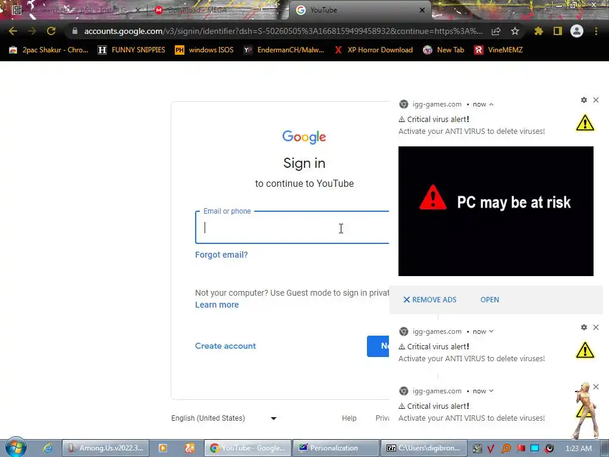Open windows ISOS bookmark
The height and width of the screenshot is (457, 609).
pos(205,50)
